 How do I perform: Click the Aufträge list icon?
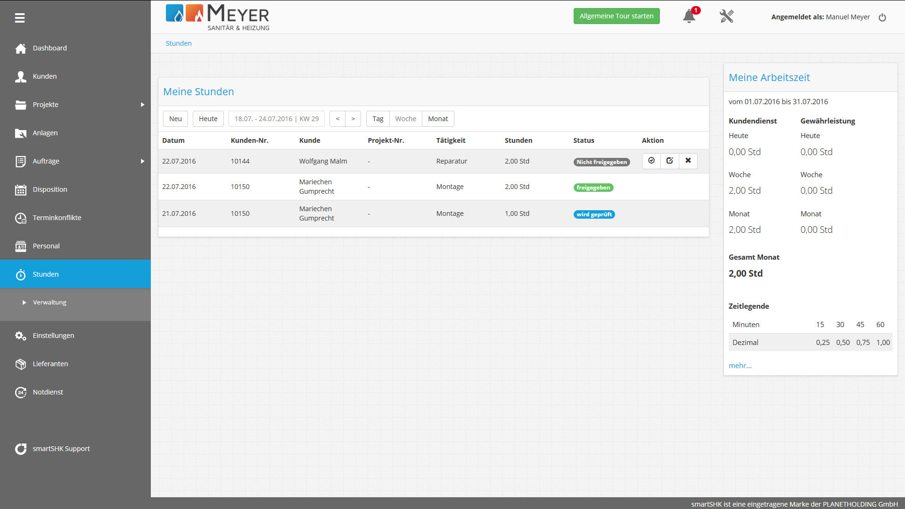point(20,161)
